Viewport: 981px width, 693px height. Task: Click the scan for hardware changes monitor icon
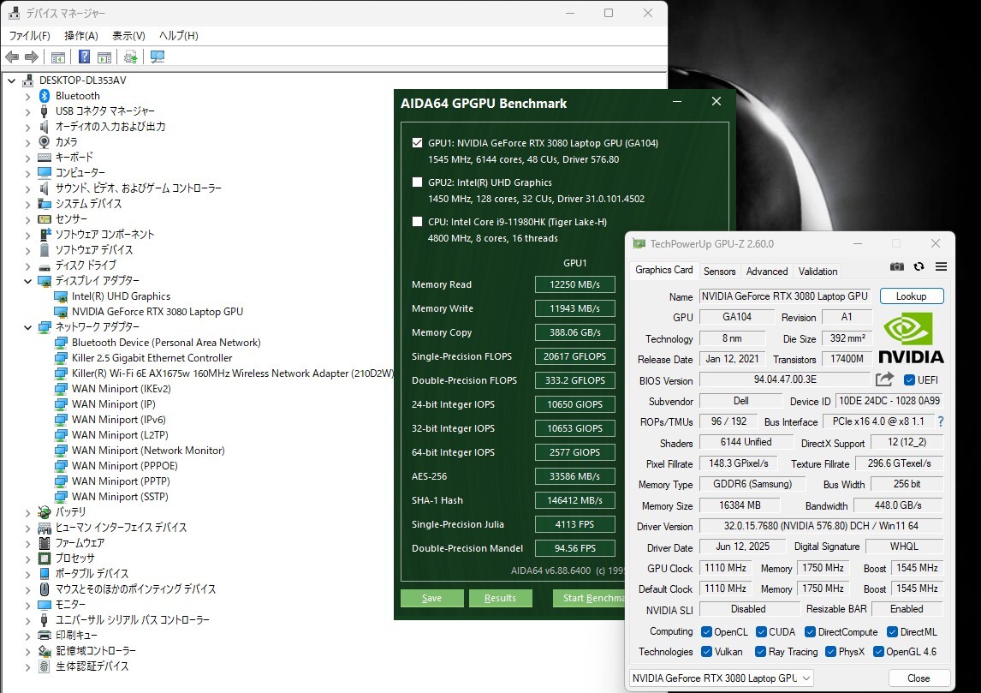tap(157, 57)
